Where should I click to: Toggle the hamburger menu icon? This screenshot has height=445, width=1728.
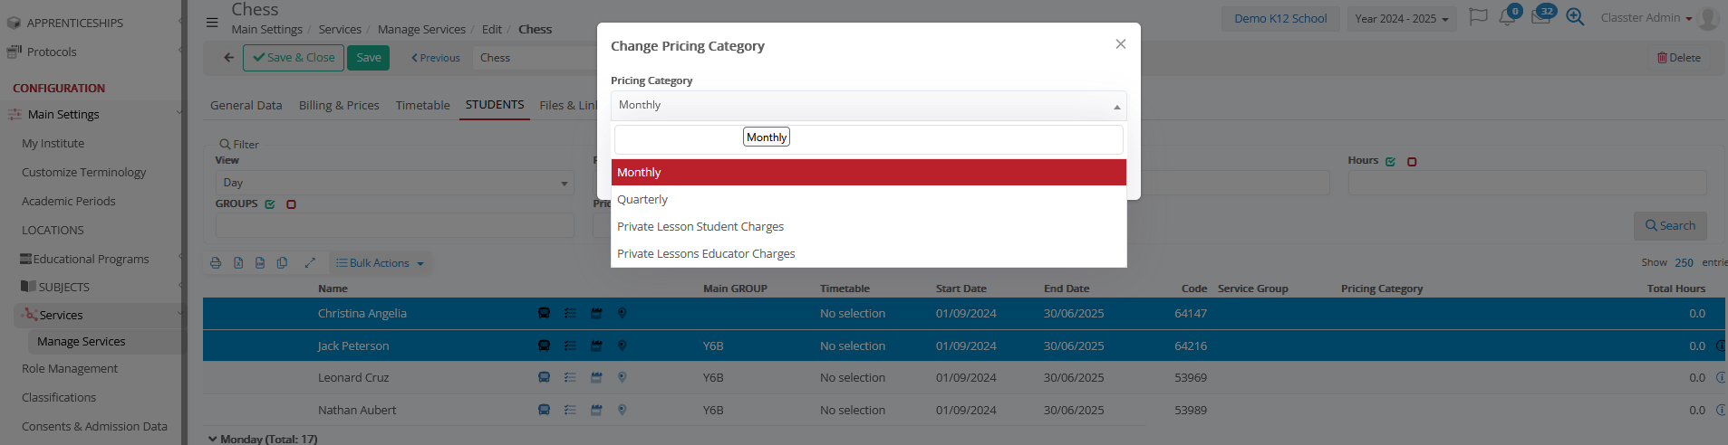point(212,23)
